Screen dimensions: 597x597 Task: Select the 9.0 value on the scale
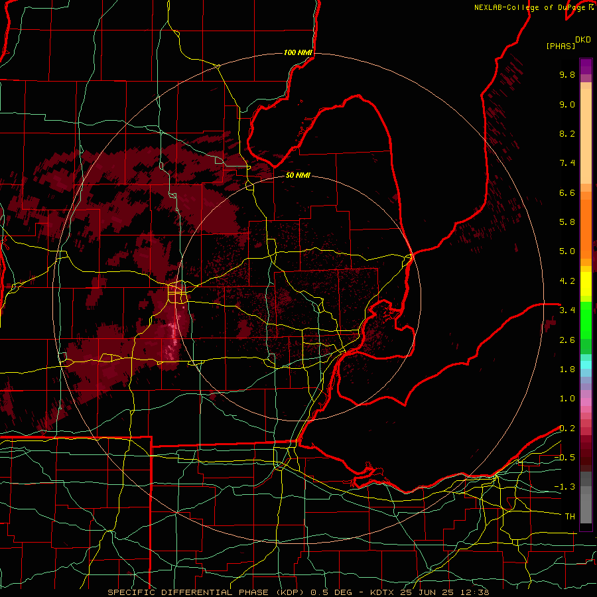(567, 104)
